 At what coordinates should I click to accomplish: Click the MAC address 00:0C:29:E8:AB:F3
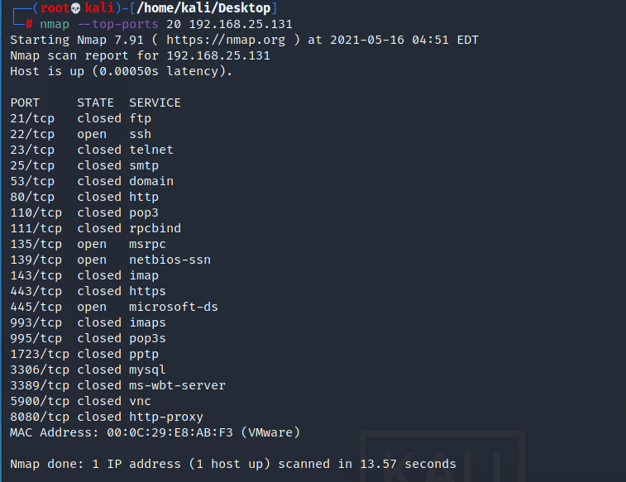pyautogui.click(x=170, y=432)
